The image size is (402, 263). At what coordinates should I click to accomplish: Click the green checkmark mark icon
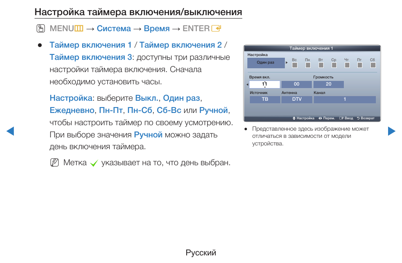(93, 163)
